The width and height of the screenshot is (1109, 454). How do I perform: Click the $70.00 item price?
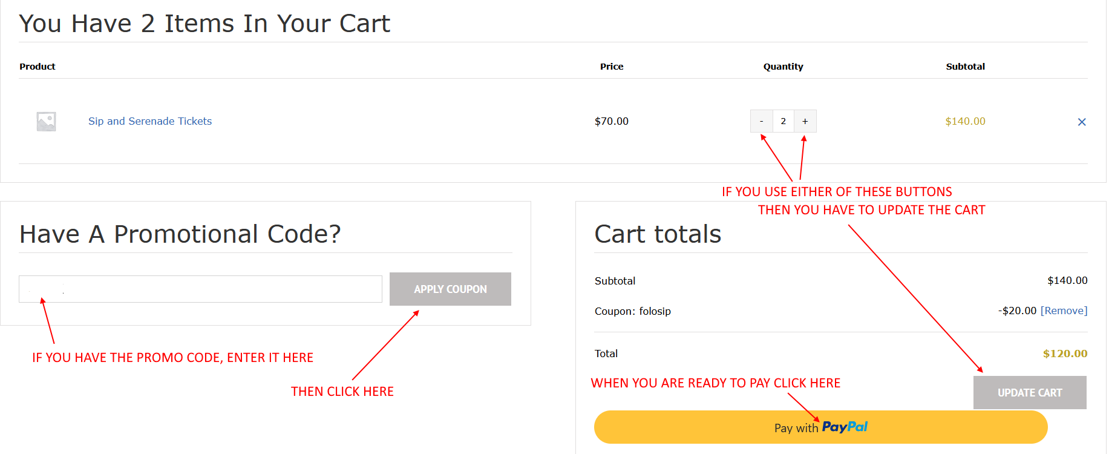coord(612,121)
